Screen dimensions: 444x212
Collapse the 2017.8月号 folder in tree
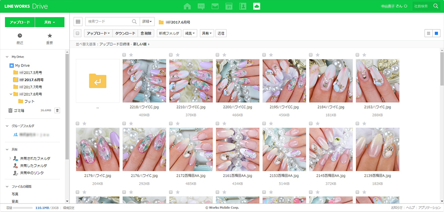point(11,94)
